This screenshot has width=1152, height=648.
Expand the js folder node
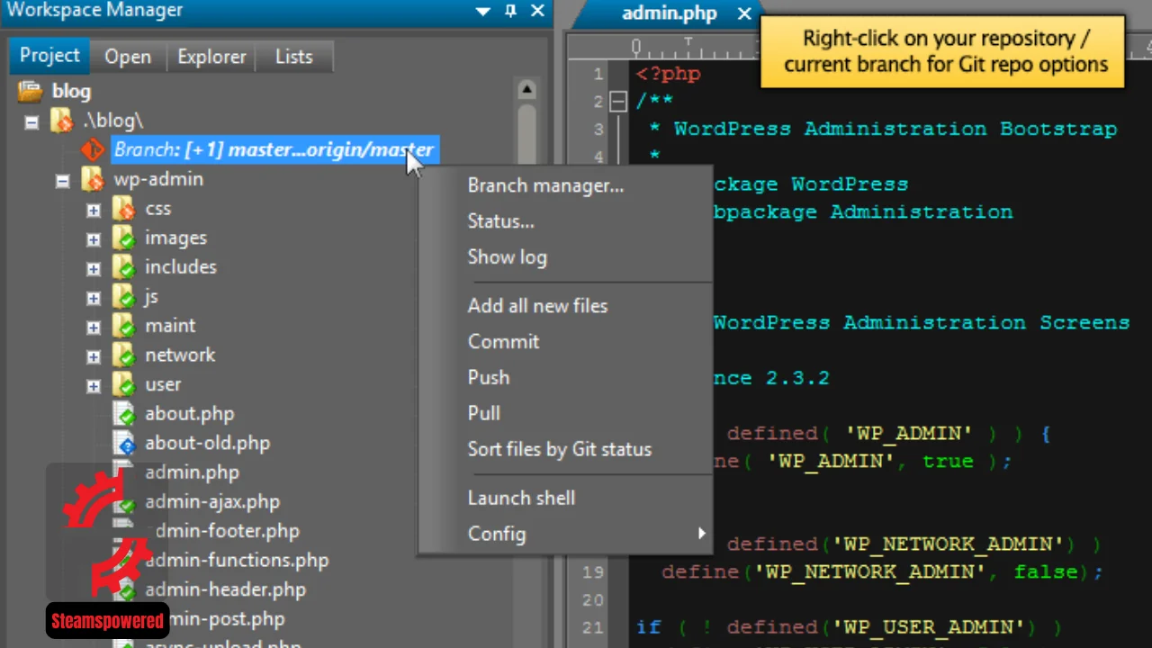[94, 298]
